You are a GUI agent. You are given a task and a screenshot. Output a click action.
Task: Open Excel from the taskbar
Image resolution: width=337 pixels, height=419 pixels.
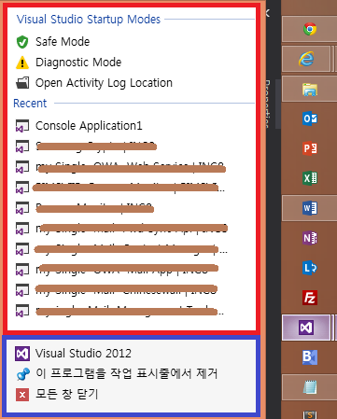pyautogui.click(x=310, y=178)
